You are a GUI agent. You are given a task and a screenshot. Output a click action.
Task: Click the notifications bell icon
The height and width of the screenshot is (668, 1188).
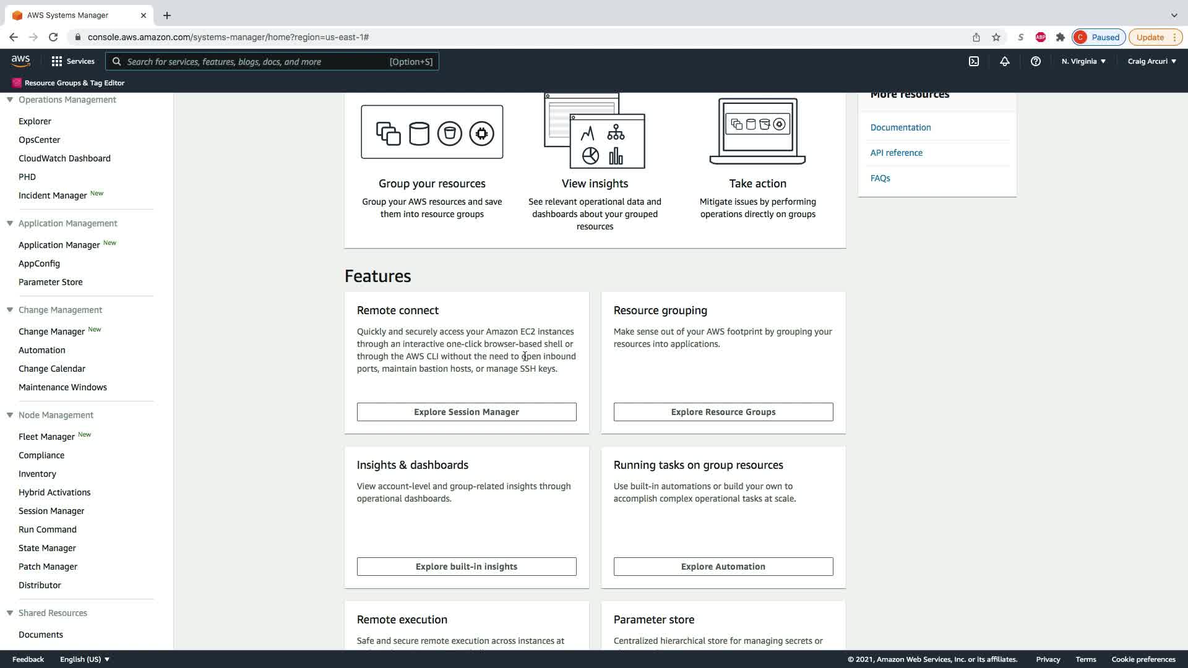1005,61
